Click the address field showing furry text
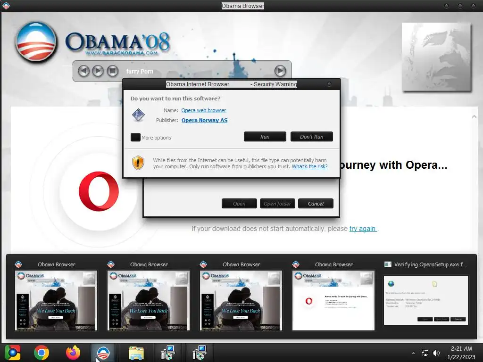Screen dimensions: 483x362 (197, 72)
